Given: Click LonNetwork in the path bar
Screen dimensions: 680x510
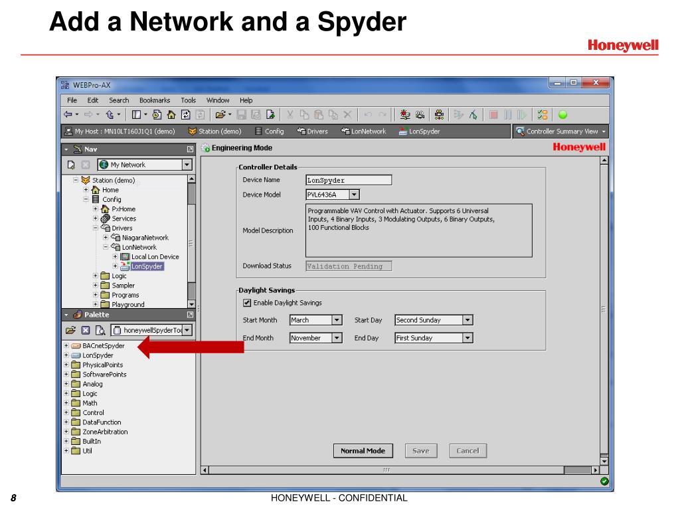Looking at the screenshot, I should 363,131.
